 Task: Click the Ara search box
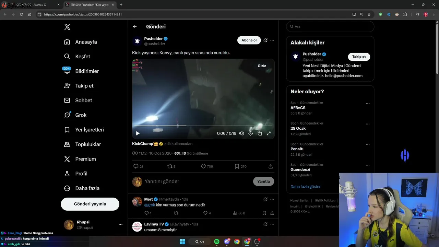pos(330,26)
